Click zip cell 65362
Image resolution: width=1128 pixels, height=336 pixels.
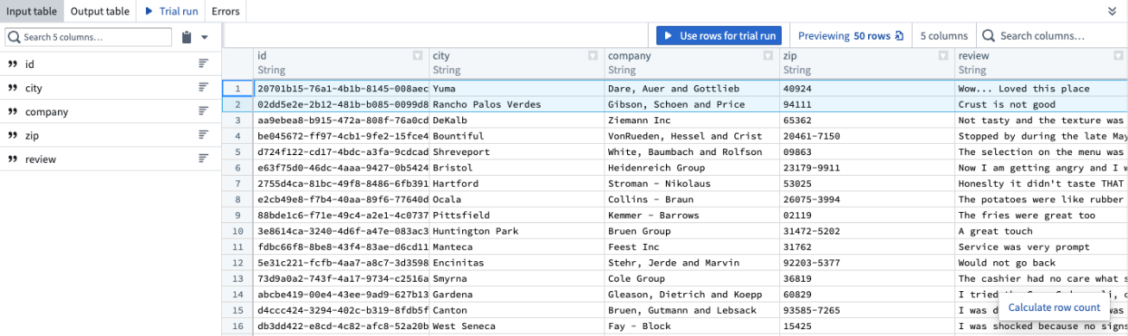click(x=866, y=121)
